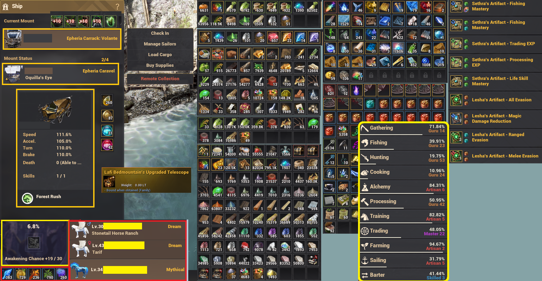Screen dimensions: 542x281
Task: Click the Remote Collection button
Action: 160,79
